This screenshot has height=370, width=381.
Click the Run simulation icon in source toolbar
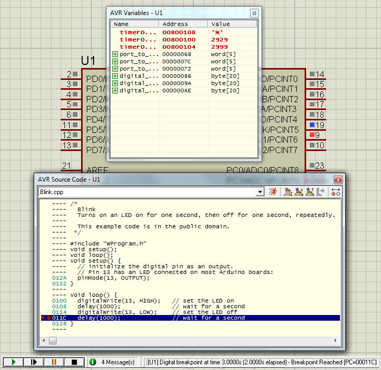click(x=273, y=192)
